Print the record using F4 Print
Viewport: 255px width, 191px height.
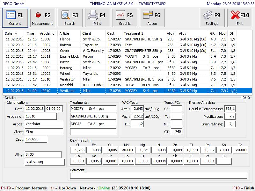98,18
